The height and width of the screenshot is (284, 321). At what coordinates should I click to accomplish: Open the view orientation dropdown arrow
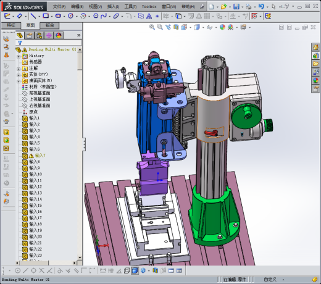(x=190, y=27)
